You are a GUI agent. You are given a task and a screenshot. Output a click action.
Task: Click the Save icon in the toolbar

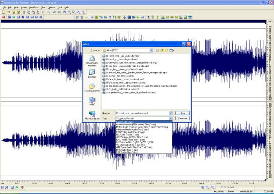tap(14, 12)
